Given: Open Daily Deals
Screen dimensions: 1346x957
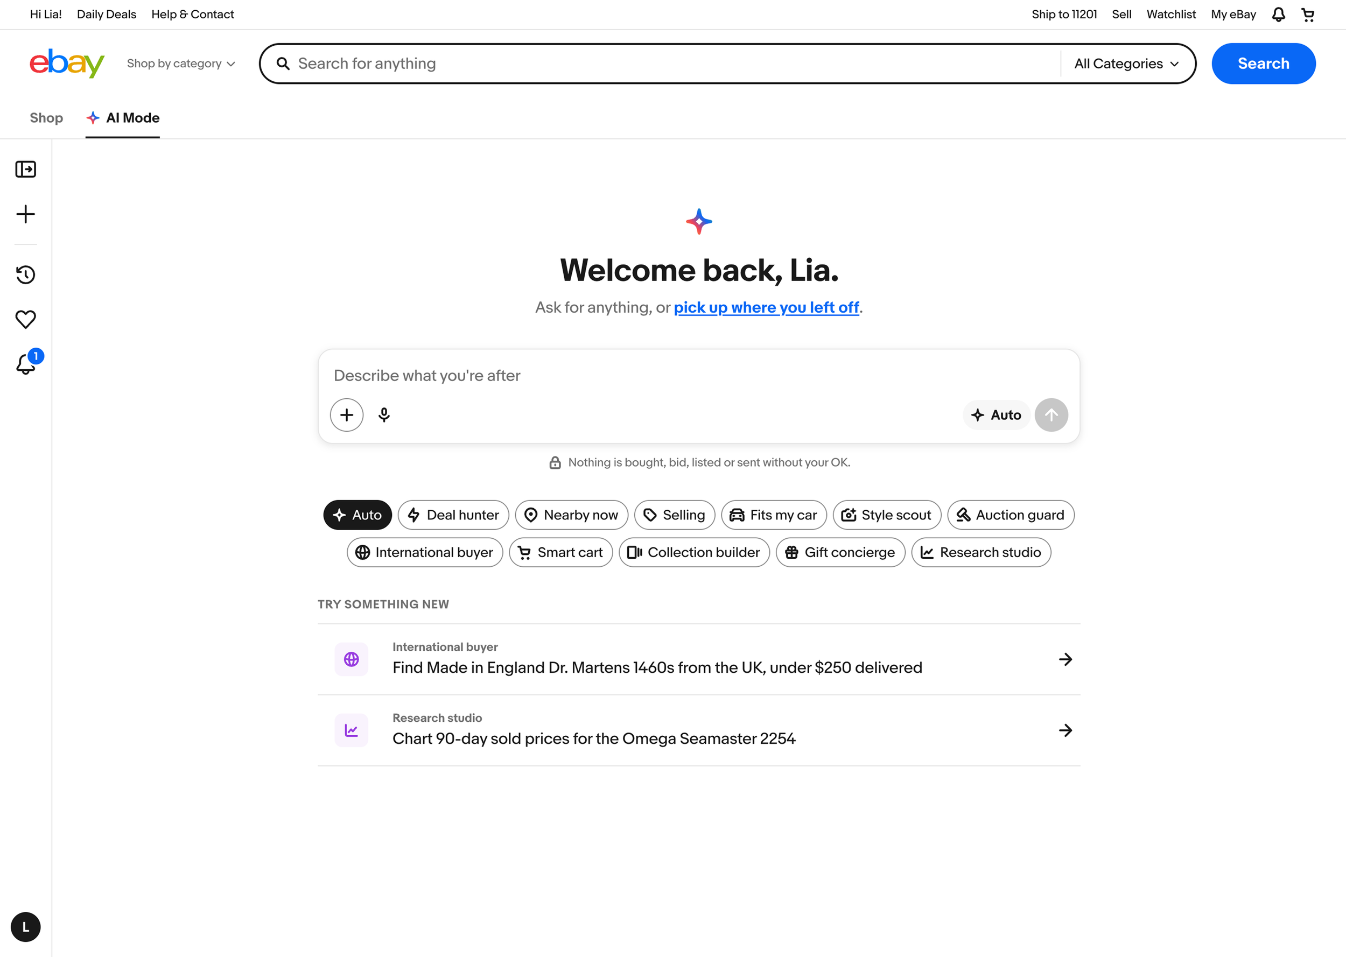Looking at the screenshot, I should click(107, 14).
